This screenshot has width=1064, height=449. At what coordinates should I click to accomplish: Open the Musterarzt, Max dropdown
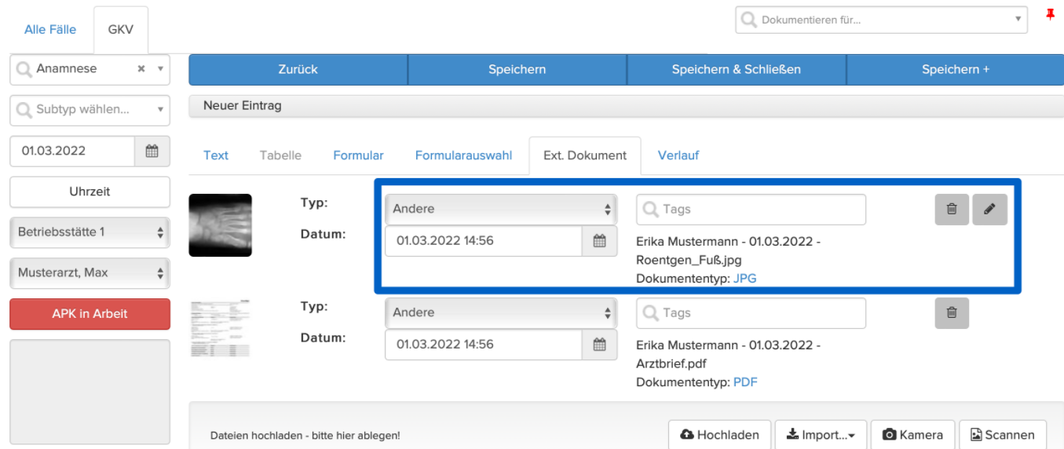pyautogui.click(x=90, y=273)
